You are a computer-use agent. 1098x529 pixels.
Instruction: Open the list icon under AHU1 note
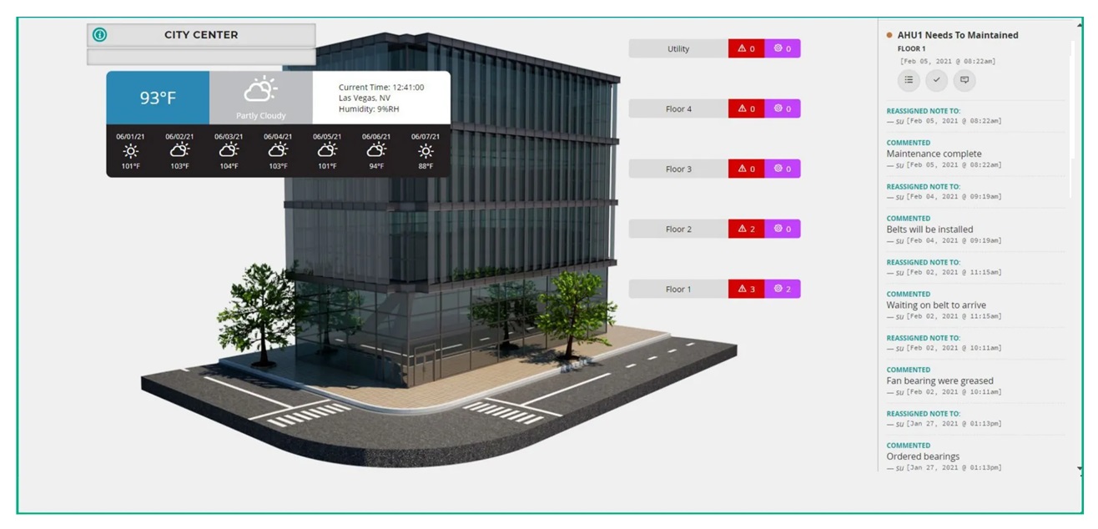pos(909,80)
